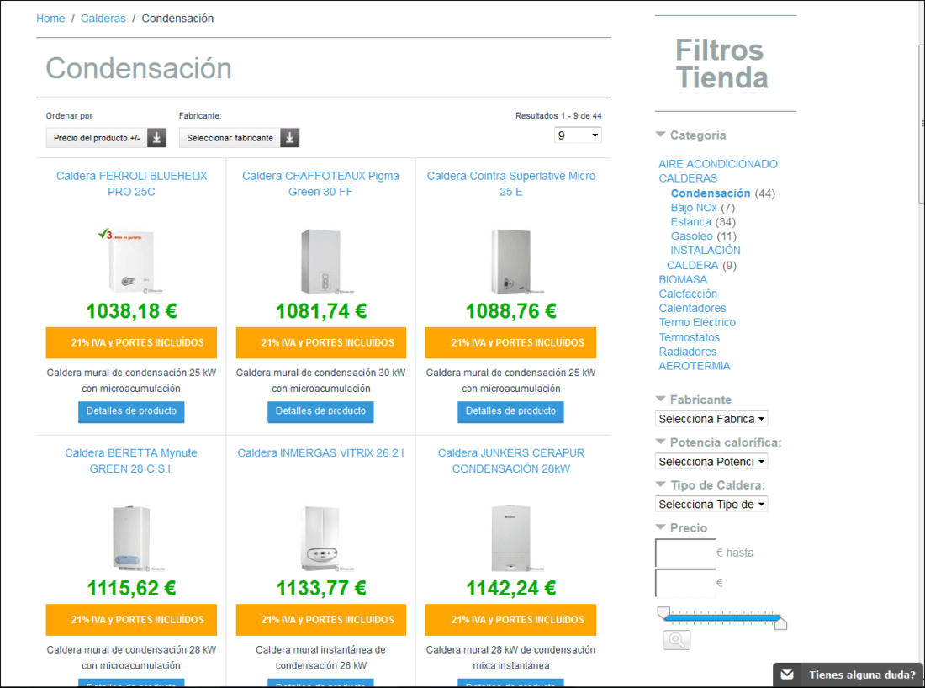925x688 pixels.
Task: Open Termo Eléctrico category
Action: pos(697,322)
